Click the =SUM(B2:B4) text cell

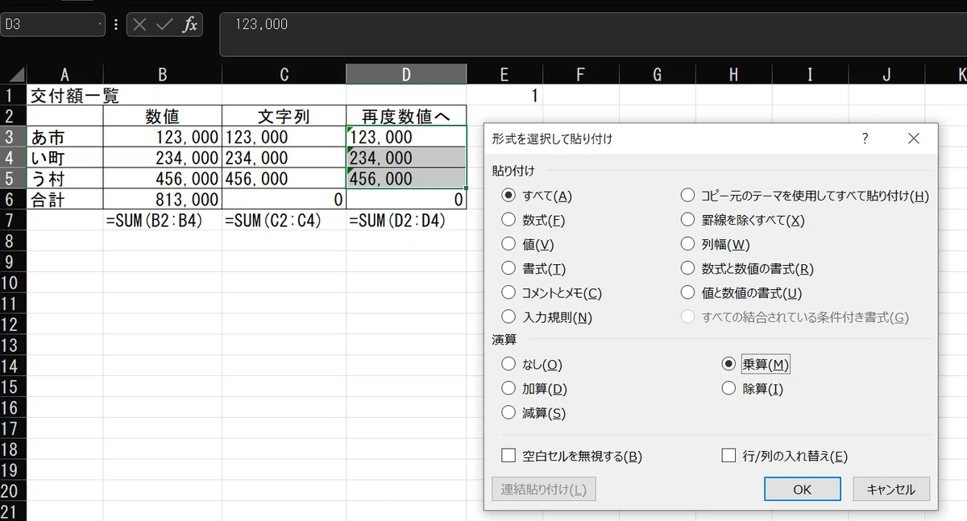click(x=162, y=220)
